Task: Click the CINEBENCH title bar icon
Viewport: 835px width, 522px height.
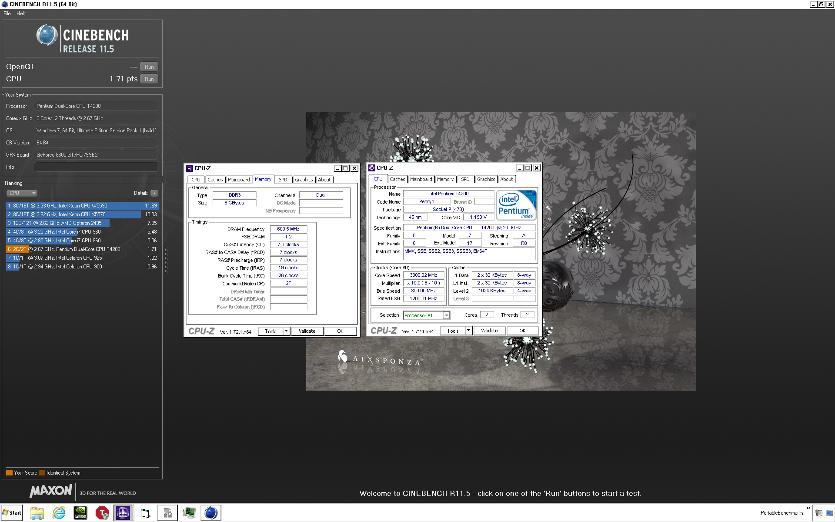Action: pos(5,4)
